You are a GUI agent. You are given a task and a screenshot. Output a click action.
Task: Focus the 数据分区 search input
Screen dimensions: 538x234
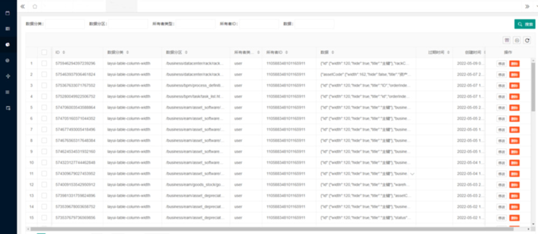click(x=128, y=24)
